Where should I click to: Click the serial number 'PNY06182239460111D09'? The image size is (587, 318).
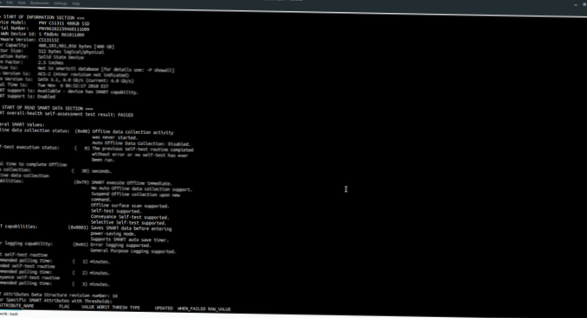click(64, 29)
